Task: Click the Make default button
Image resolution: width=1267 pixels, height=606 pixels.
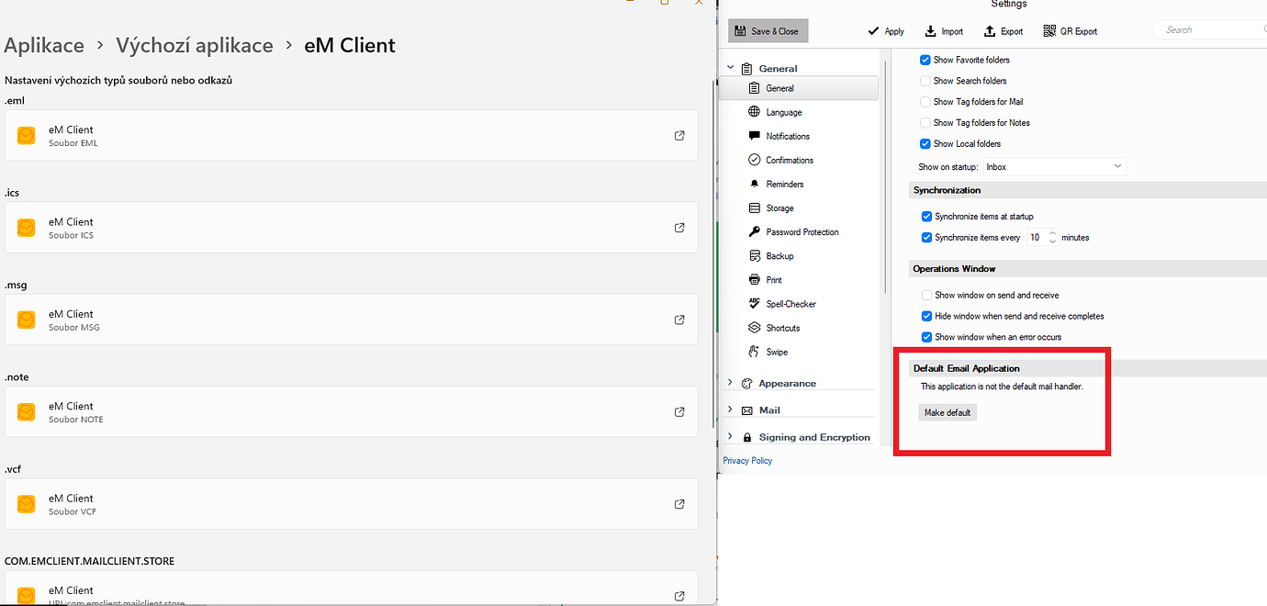Action: (947, 412)
